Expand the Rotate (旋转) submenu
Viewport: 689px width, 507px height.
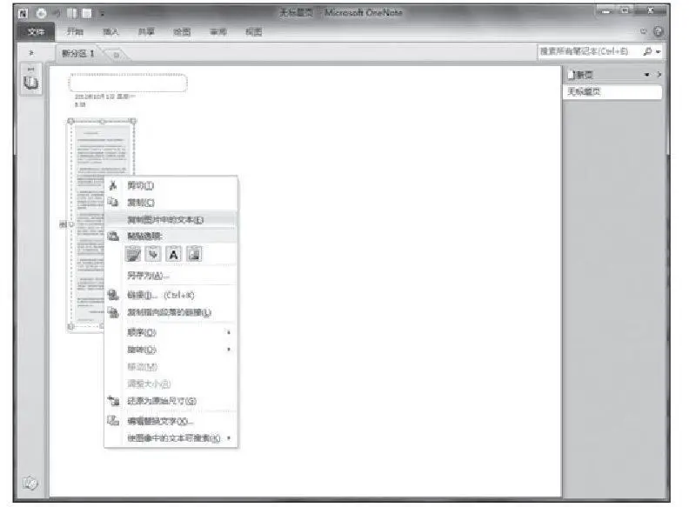[x=229, y=349]
